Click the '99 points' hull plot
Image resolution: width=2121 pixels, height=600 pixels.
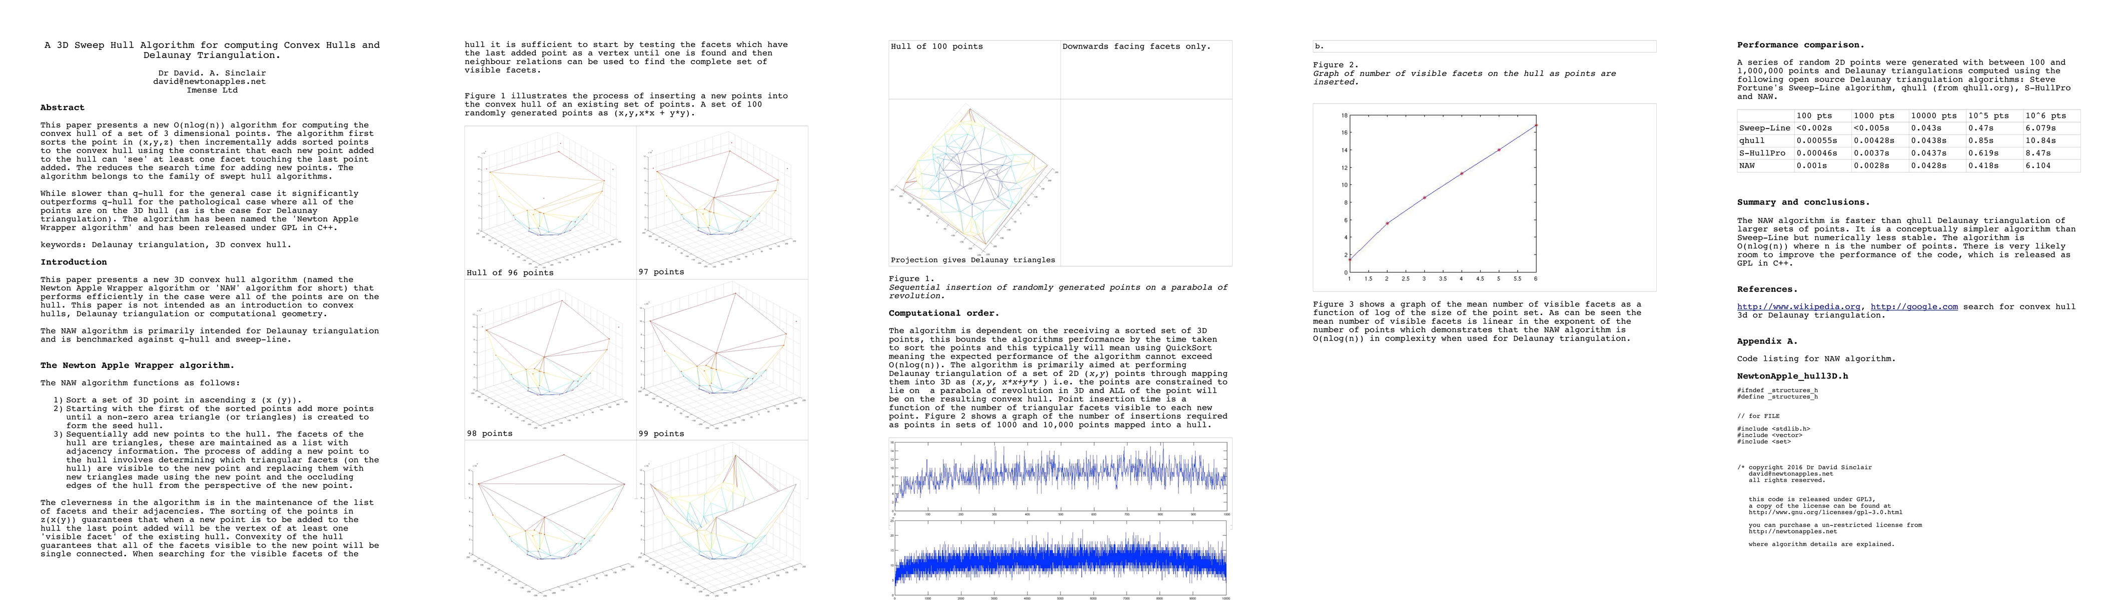[x=721, y=356]
